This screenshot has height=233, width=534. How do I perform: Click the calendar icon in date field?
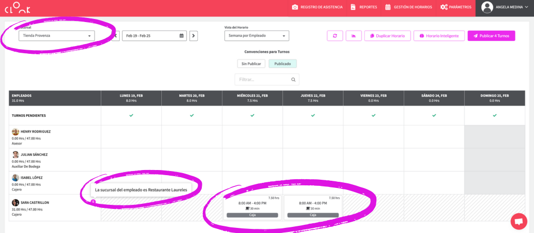[181, 36]
